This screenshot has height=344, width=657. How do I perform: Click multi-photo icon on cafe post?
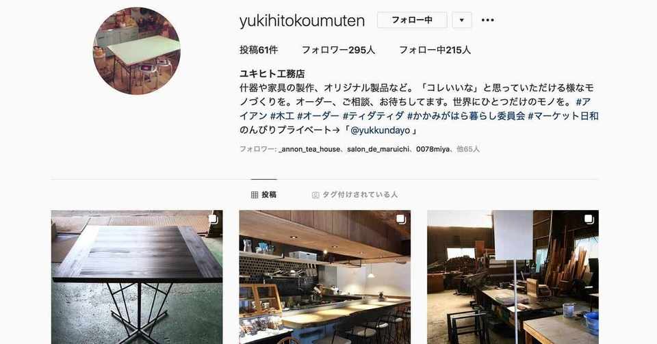[x=401, y=219]
